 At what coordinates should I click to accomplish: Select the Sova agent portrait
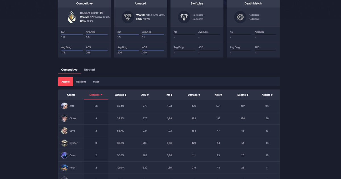point(65,131)
